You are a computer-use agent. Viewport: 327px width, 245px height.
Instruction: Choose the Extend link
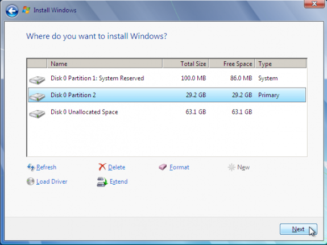[119, 181]
